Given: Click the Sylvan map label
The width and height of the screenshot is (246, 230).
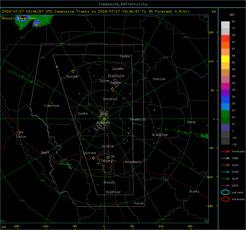Looking at the screenshot, I should click(104, 81).
